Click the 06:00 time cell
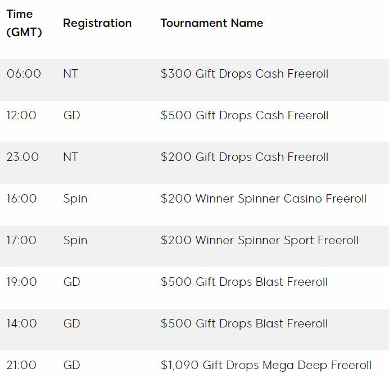The image size is (389, 382). pyautogui.click(x=24, y=74)
